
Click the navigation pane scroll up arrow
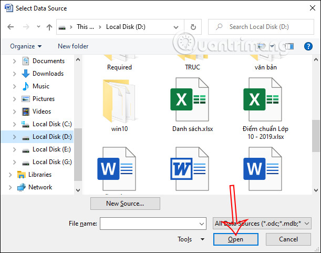pyautogui.click(x=78, y=59)
